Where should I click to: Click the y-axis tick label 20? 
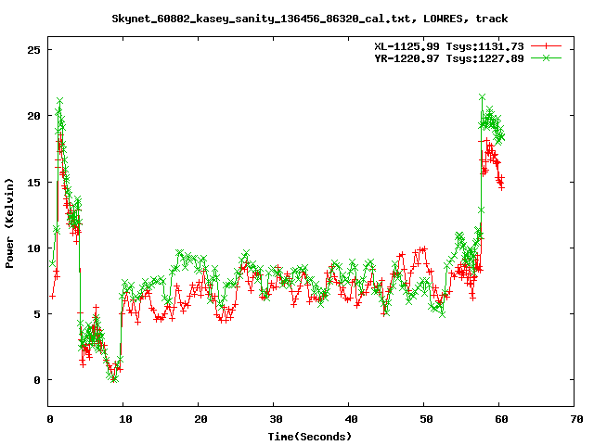click(33, 116)
